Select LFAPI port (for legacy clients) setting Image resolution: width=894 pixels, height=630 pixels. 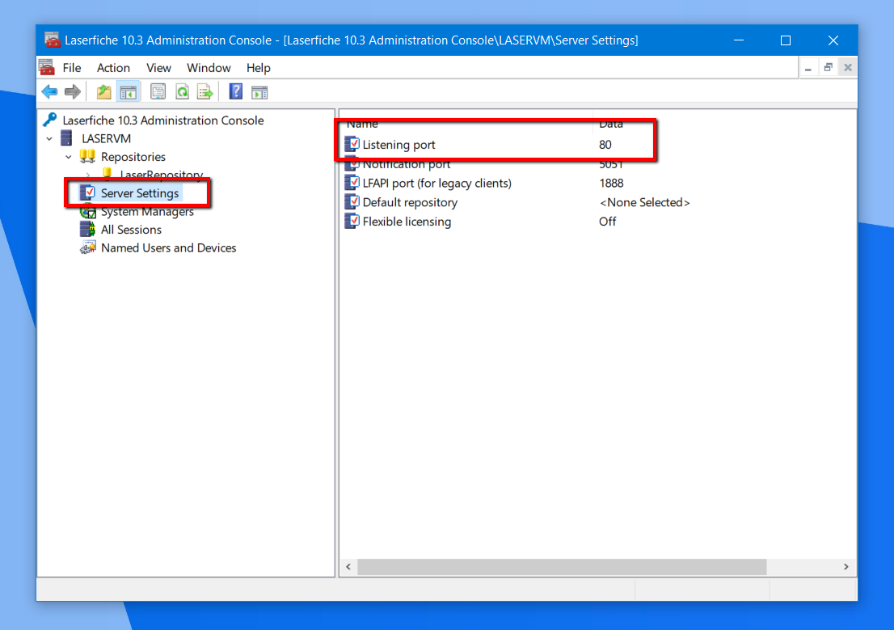pyautogui.click(x=436, y=184)
